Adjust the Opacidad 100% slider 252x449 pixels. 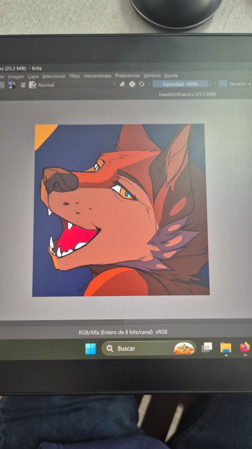180,84
